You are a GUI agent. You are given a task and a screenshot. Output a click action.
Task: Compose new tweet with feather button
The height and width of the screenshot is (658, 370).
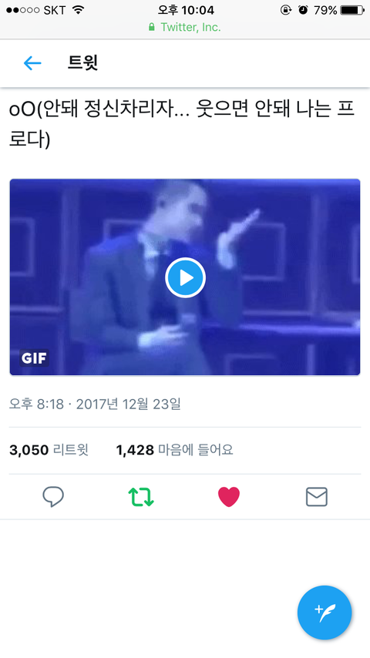point(325,613)
